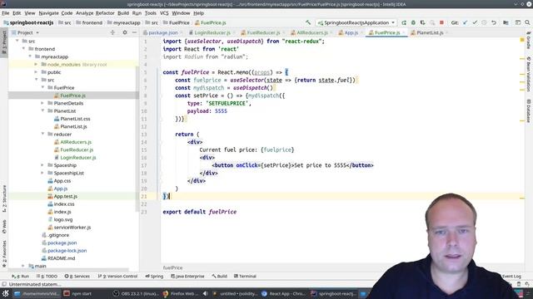Click the Git show history clock icon
Screen dimensions: 533x299
(484, 22)
